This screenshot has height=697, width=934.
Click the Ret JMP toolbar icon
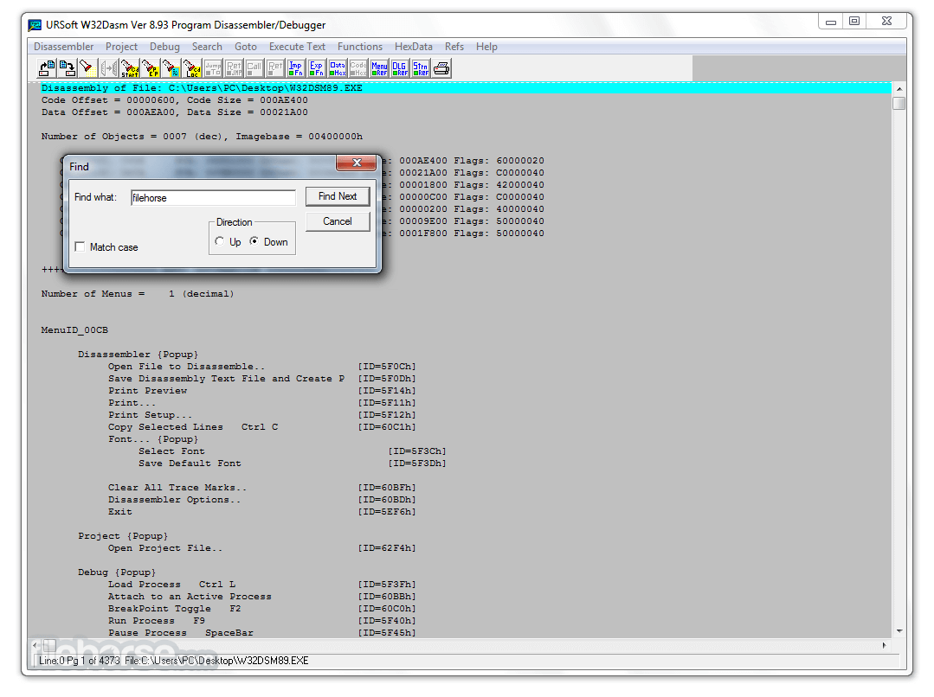pos(234,68)
